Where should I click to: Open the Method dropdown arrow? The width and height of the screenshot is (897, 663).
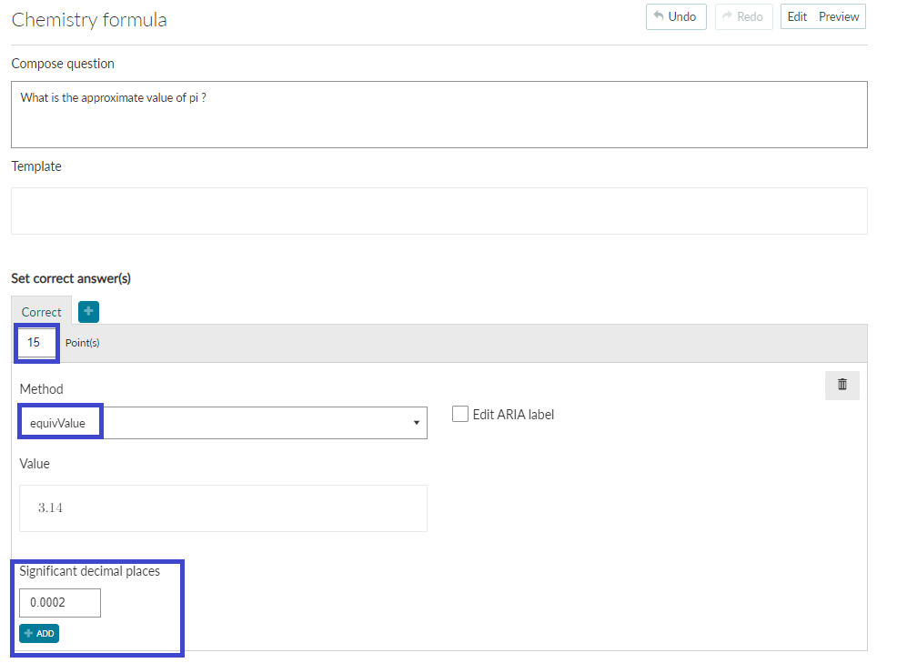coord(417,423)
